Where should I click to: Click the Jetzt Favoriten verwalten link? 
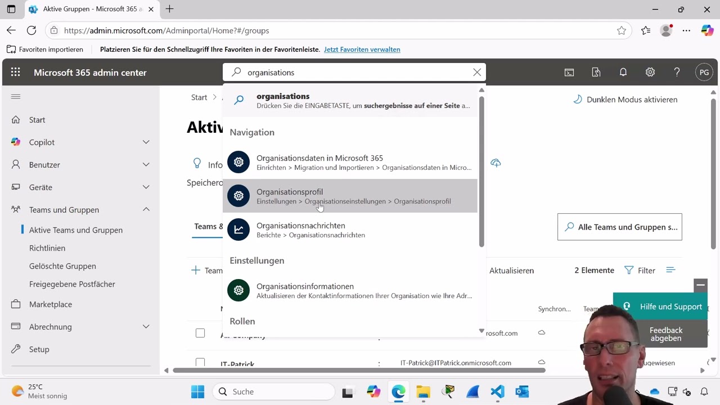(362, 49)
